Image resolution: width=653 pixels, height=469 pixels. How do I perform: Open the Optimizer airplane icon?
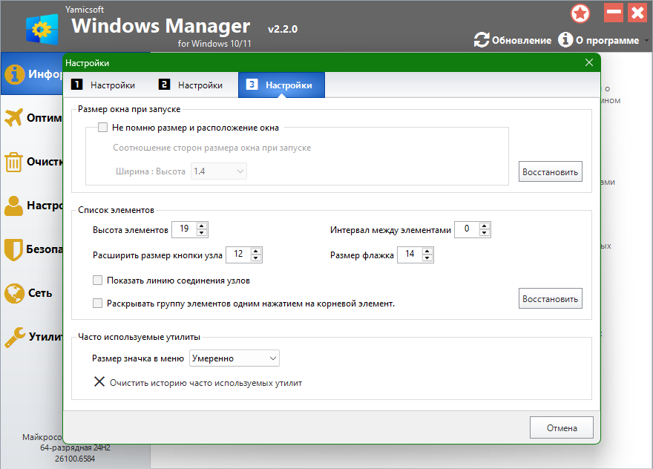(14, 118)
